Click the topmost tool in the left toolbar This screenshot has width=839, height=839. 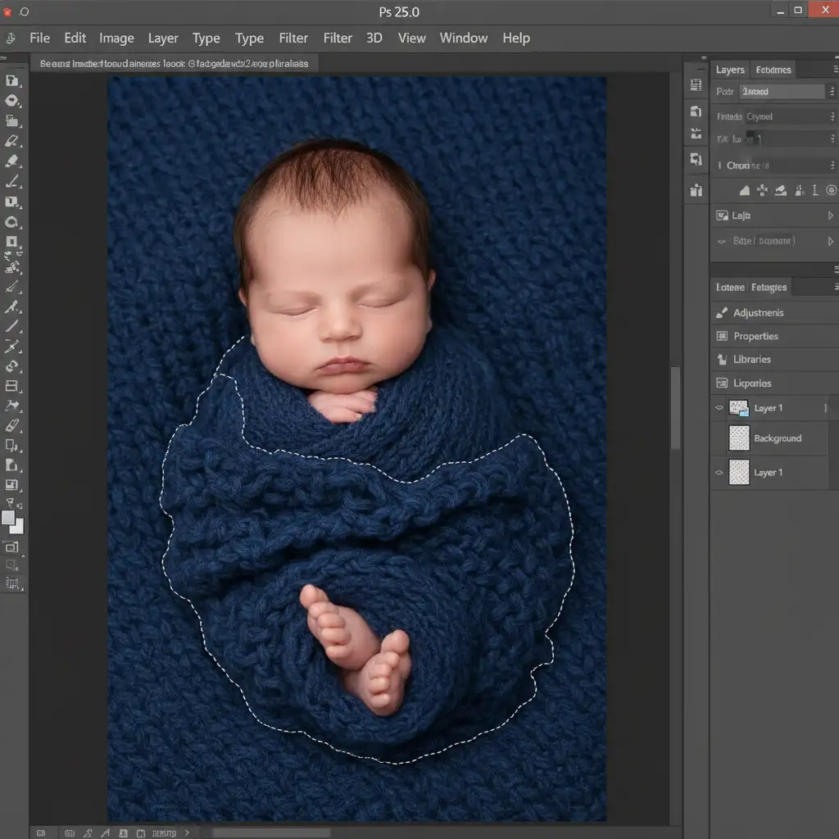(x=12, y=80)
